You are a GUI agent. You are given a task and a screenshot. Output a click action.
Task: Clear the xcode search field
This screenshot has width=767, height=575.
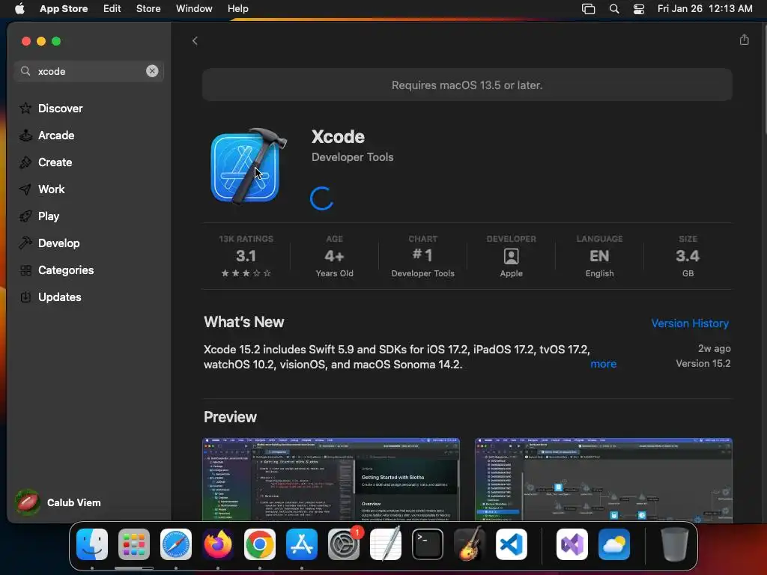(152, 71)
